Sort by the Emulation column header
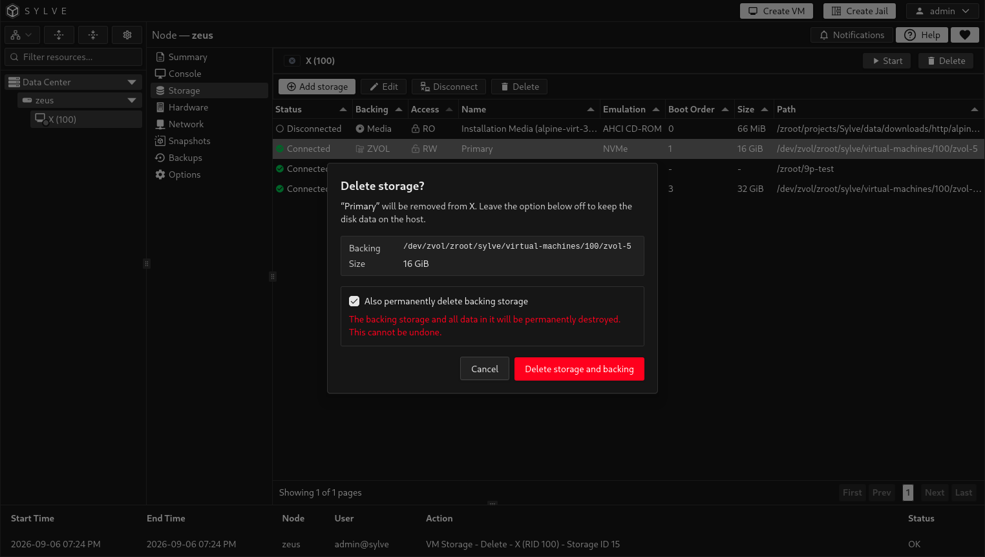Viewport: 985px width, 557px height. 631,109
